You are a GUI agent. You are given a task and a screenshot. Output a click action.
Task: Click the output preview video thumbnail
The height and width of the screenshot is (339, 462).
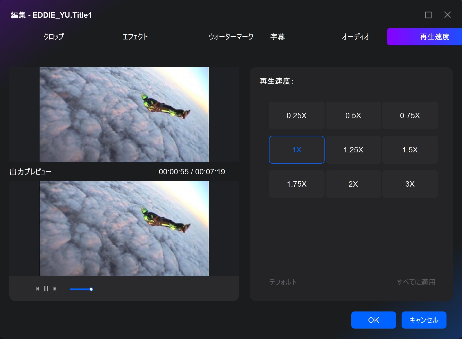(x=124, y=229)
